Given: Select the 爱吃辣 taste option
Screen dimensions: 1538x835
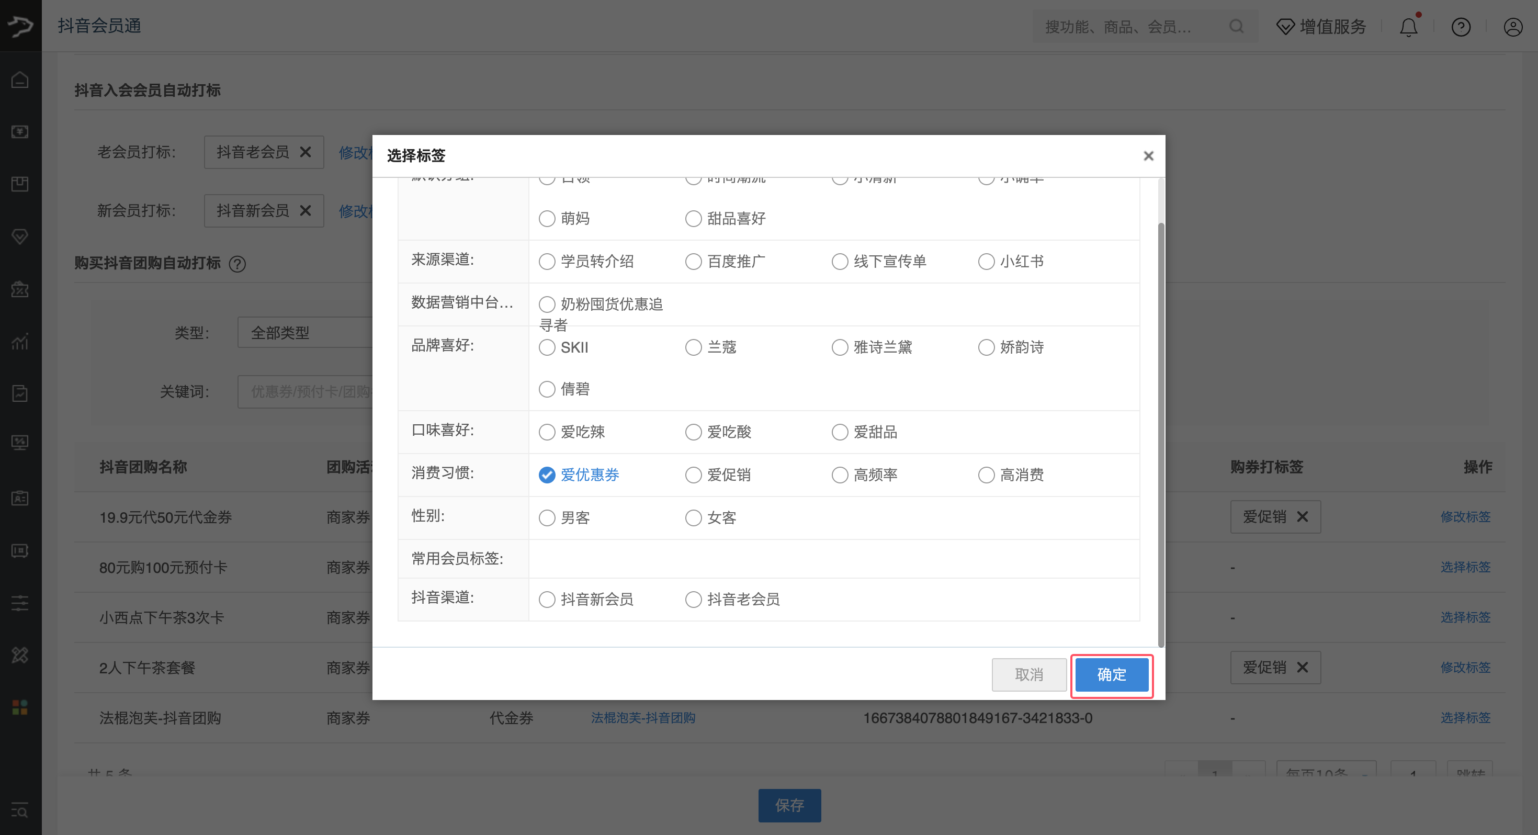Looking at the screenshot, I should point(571,433).
